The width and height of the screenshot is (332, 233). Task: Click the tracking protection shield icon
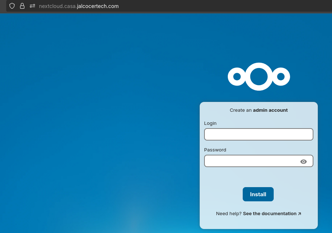(x=12, y=6)
